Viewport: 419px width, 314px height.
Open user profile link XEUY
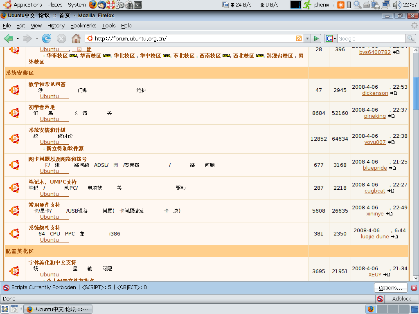375,274
